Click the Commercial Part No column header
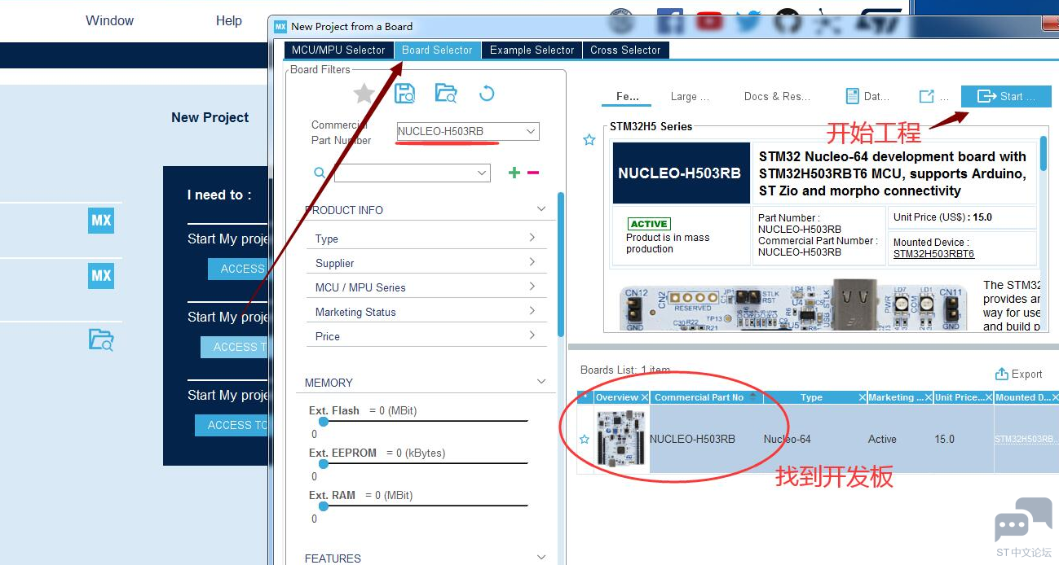1059x565 pixels. click(699, 397)
